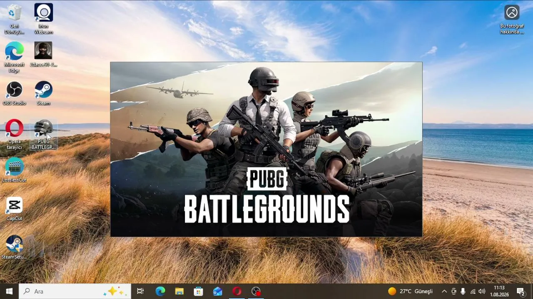Select the LosslessCut desktop shortcut
Viewport: 533px width, 299px height.
14,170
